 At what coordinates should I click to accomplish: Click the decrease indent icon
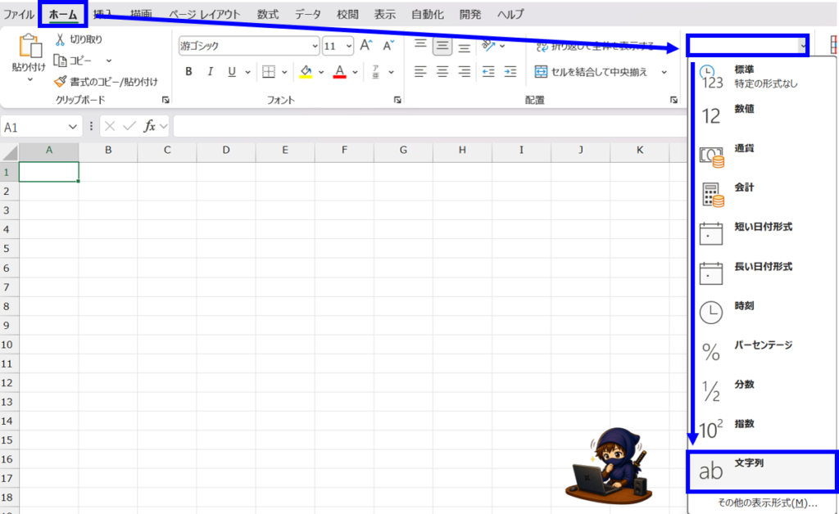pos(488,71)
